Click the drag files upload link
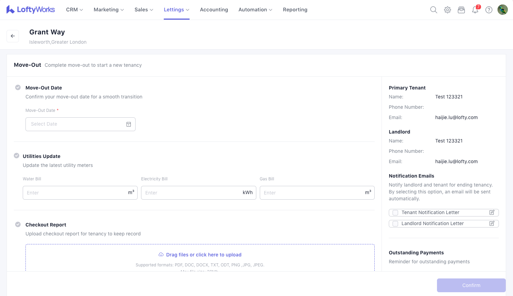 pyautogui.click(x=203, y=255)
